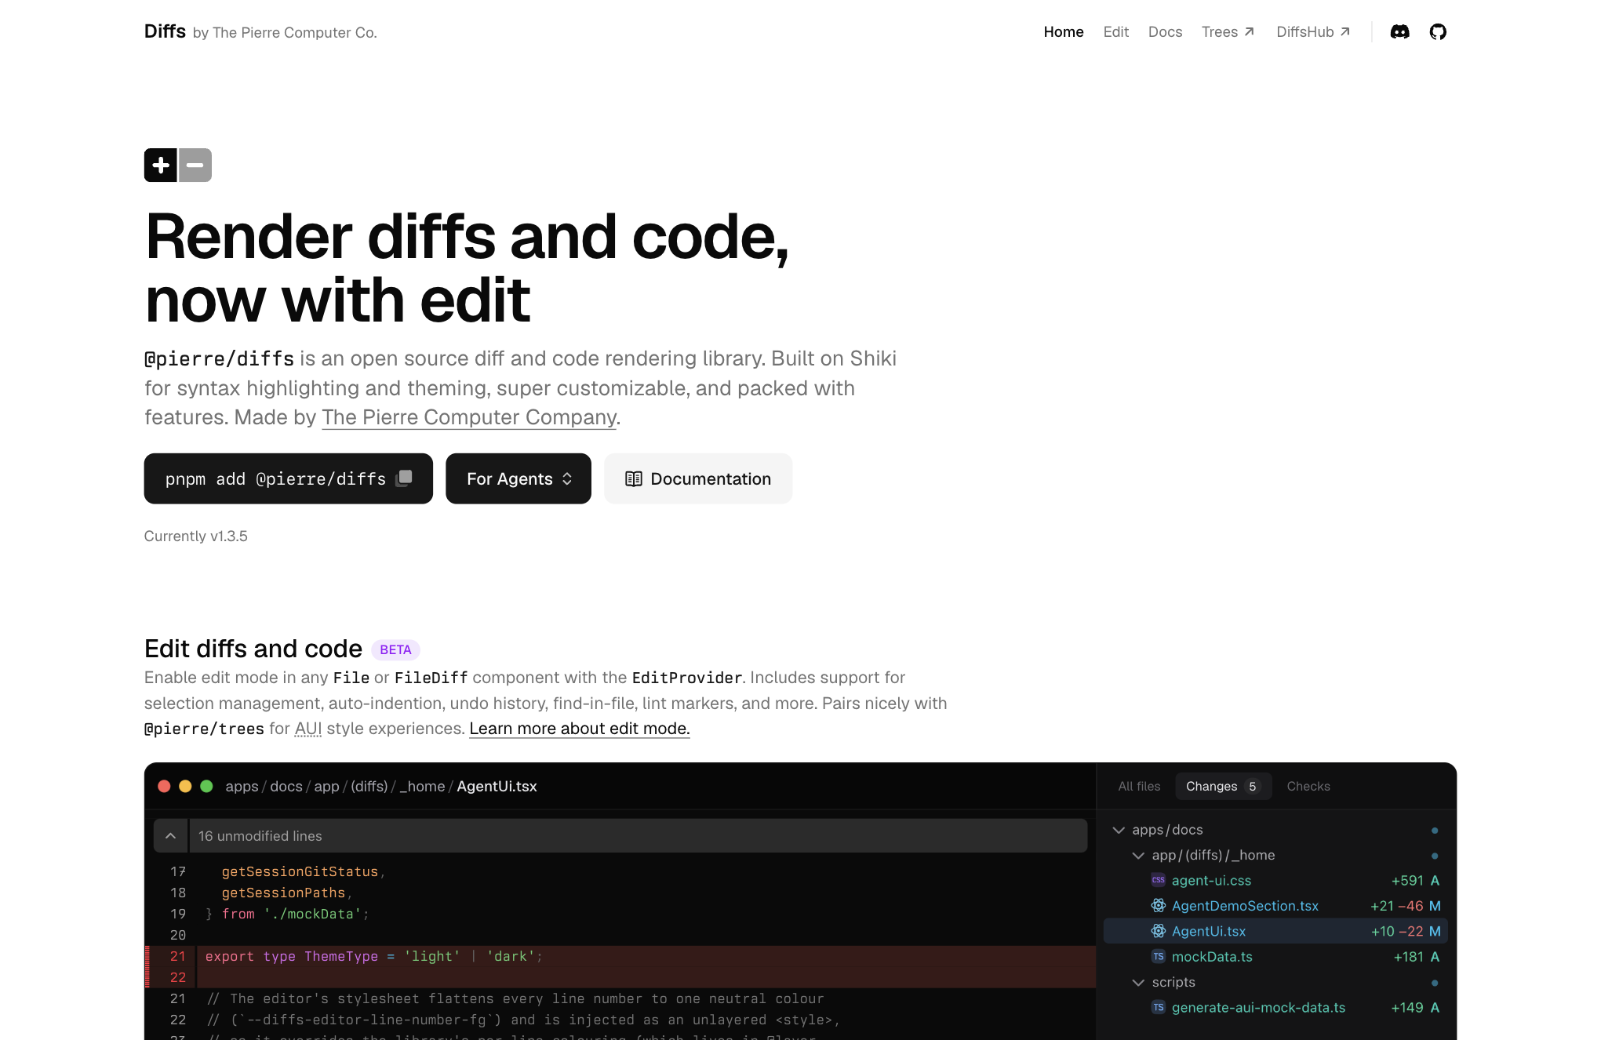The image size is (1601, 1040).
Task: Switch to the Checks tab
Action: coord(1308,786)
